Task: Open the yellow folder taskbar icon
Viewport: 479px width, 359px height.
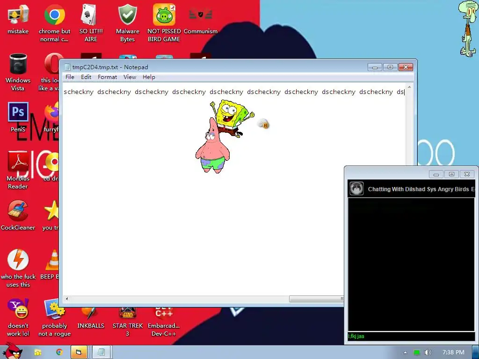Action: click(37, 352)
